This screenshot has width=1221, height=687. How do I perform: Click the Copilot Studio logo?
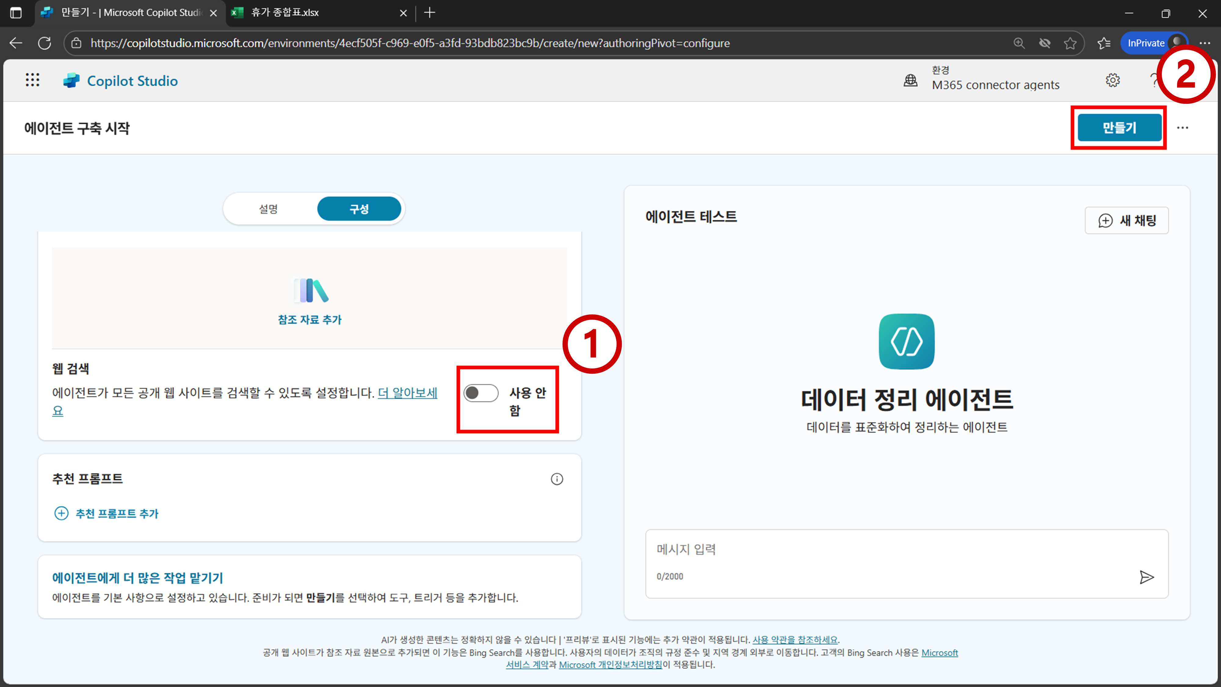[71, 81]
